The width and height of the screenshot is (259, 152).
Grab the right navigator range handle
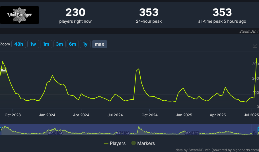click(258, 130)
